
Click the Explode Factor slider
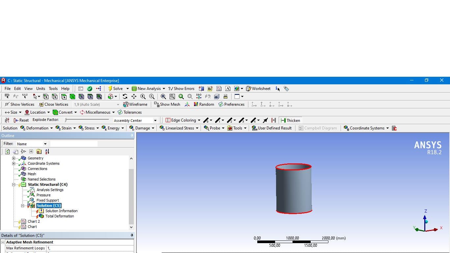(x=87, y=120)
